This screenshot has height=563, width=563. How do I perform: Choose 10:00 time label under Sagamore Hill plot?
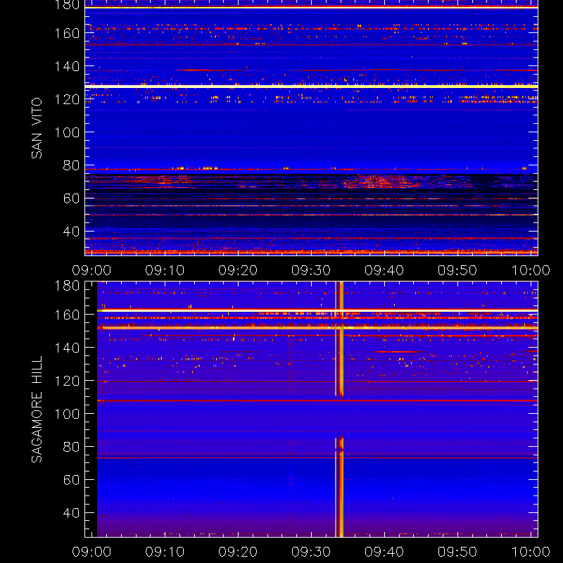pos(531,552)
